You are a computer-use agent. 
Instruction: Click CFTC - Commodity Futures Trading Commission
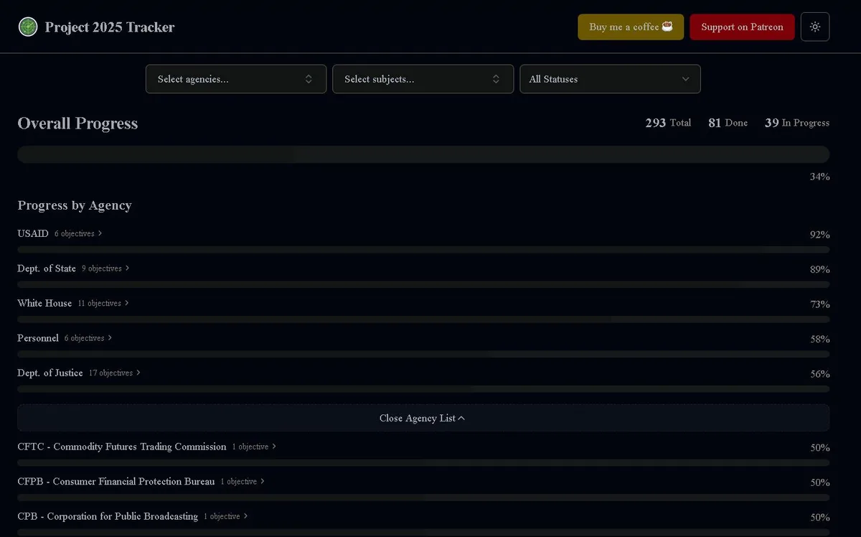tap(122, 447)
